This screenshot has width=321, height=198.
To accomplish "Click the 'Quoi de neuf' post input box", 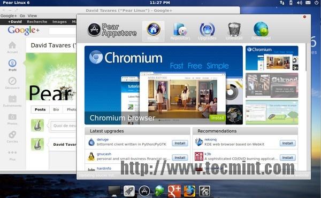I will 64,125.
